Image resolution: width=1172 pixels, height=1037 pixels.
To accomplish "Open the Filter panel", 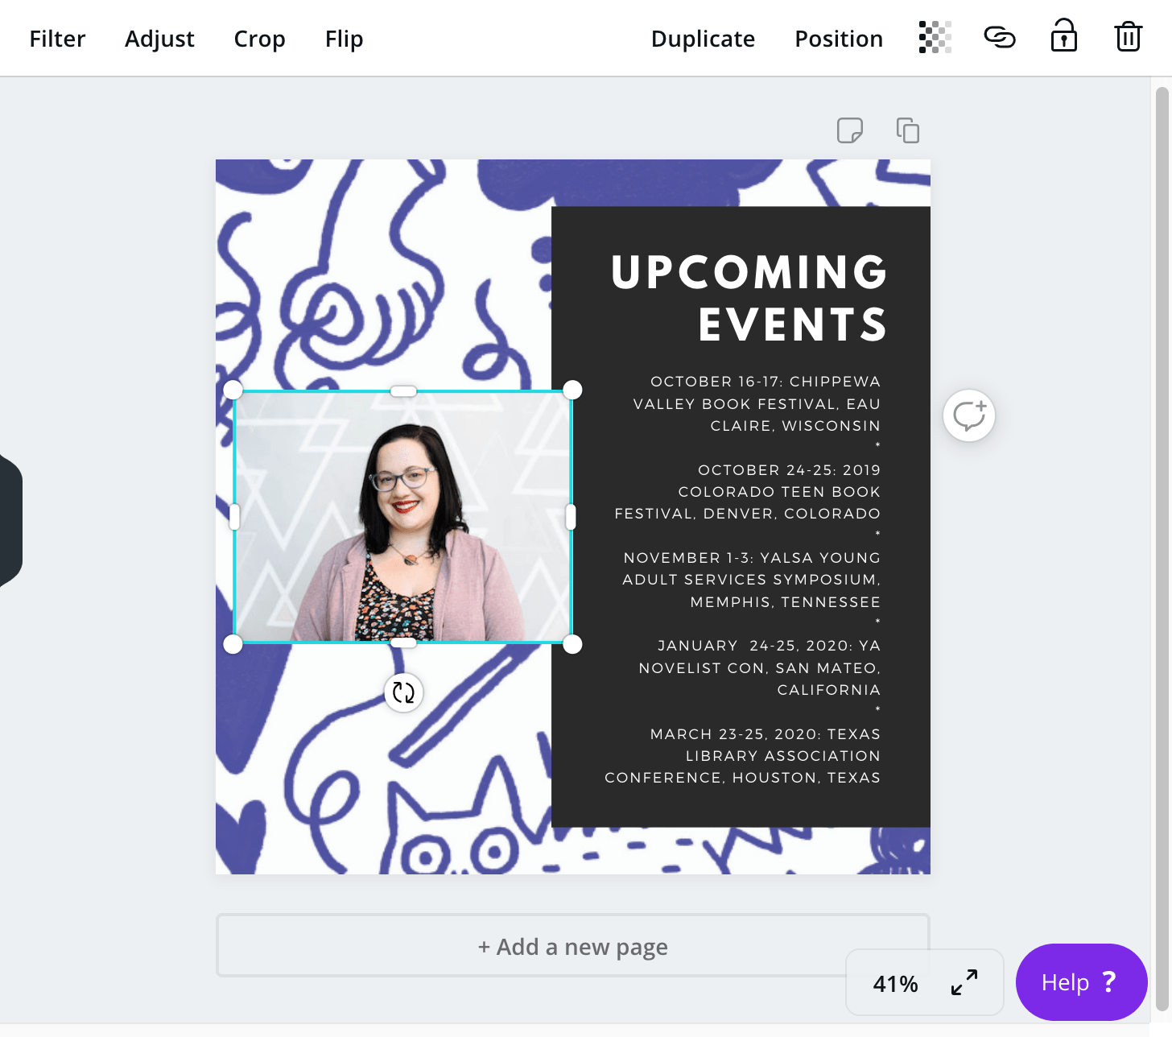I will click(x=57, y=39).
